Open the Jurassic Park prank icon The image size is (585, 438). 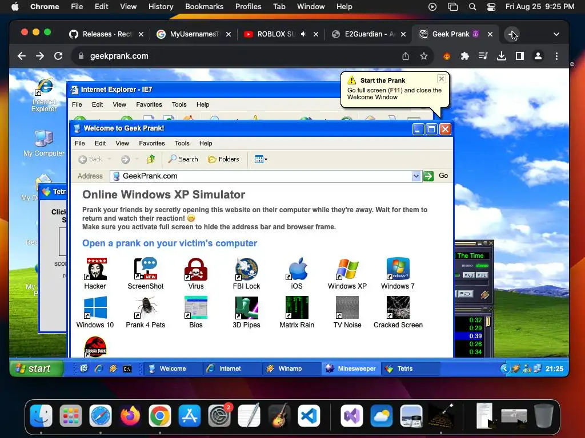coord(95,346)
